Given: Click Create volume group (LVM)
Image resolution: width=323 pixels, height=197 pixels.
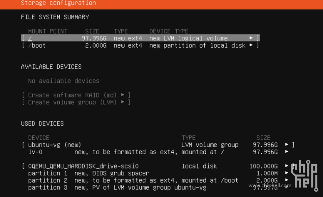Looking at the screenshot, I should (x=72, y=102).
